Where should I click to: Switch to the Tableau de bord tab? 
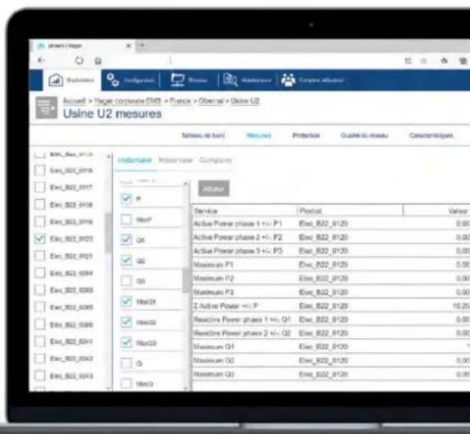[203, 135]
